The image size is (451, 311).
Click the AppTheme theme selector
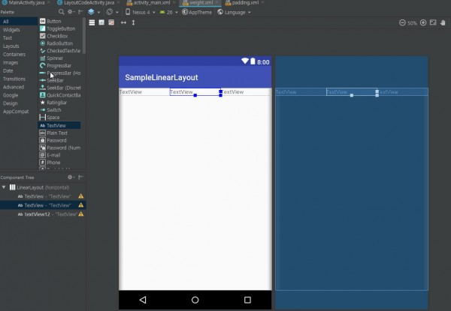(197, 12)
